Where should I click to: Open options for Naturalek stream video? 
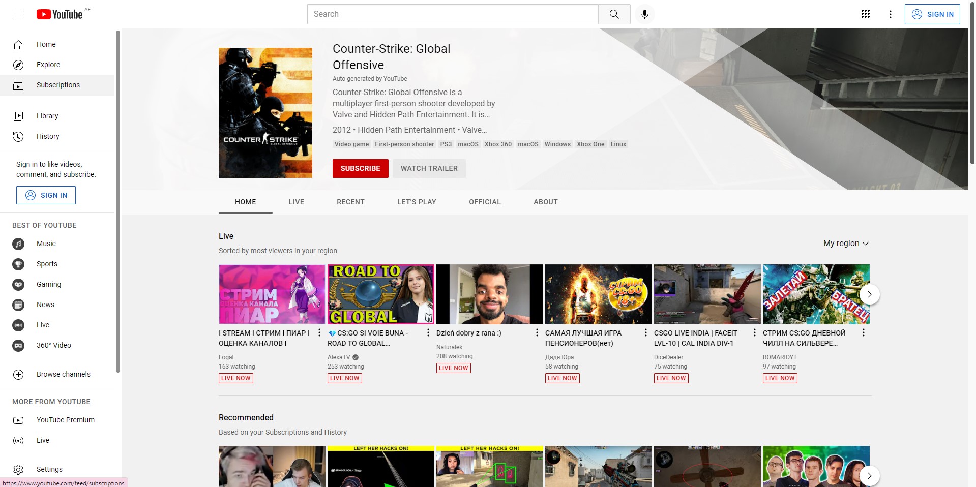pos(537,332)
